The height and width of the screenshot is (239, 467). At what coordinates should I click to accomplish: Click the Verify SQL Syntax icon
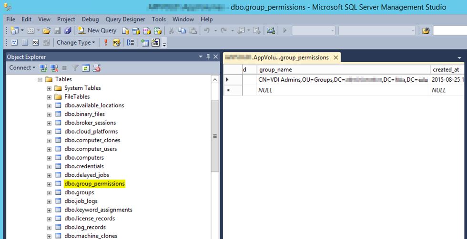click(x=116, y=43)
